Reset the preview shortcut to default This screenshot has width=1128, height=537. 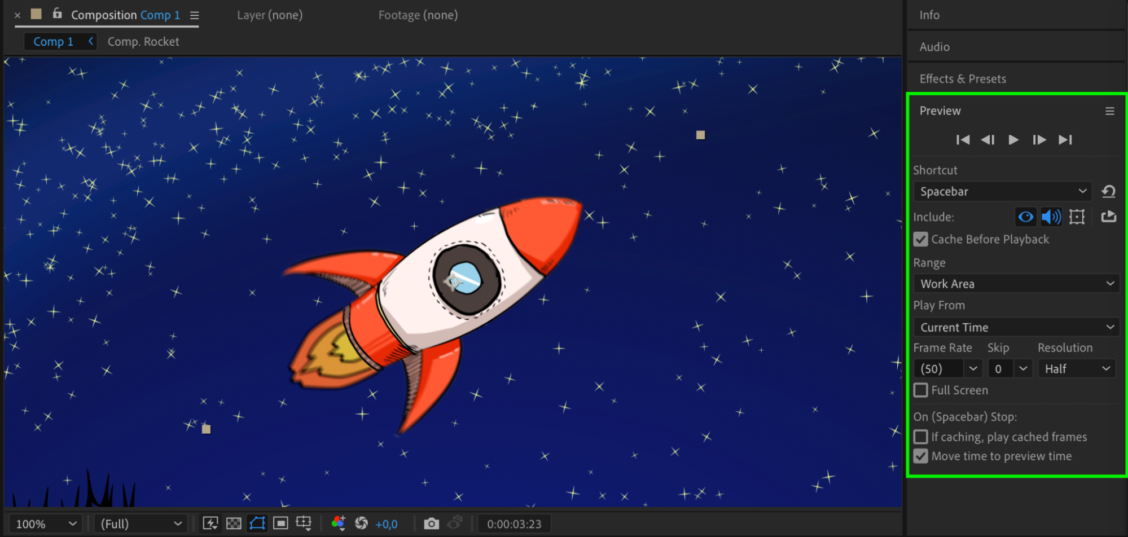(x=1108, y=192)
